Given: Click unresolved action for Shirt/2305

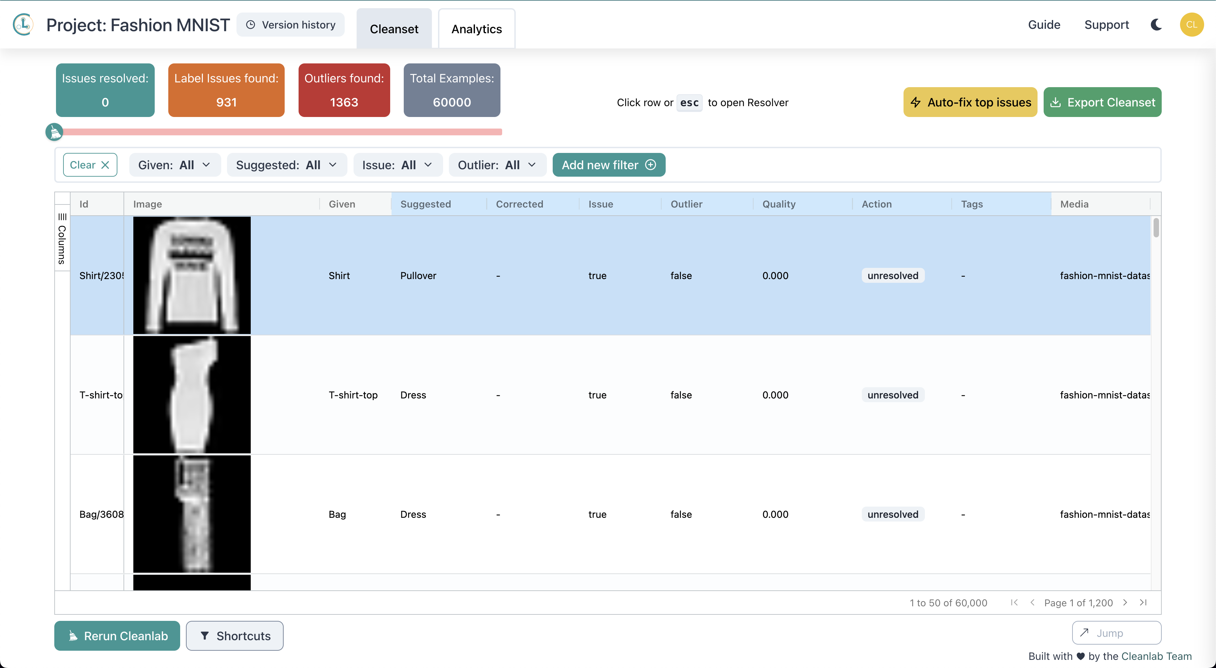Looking at the screenshot, I should [x=893, y=275].
